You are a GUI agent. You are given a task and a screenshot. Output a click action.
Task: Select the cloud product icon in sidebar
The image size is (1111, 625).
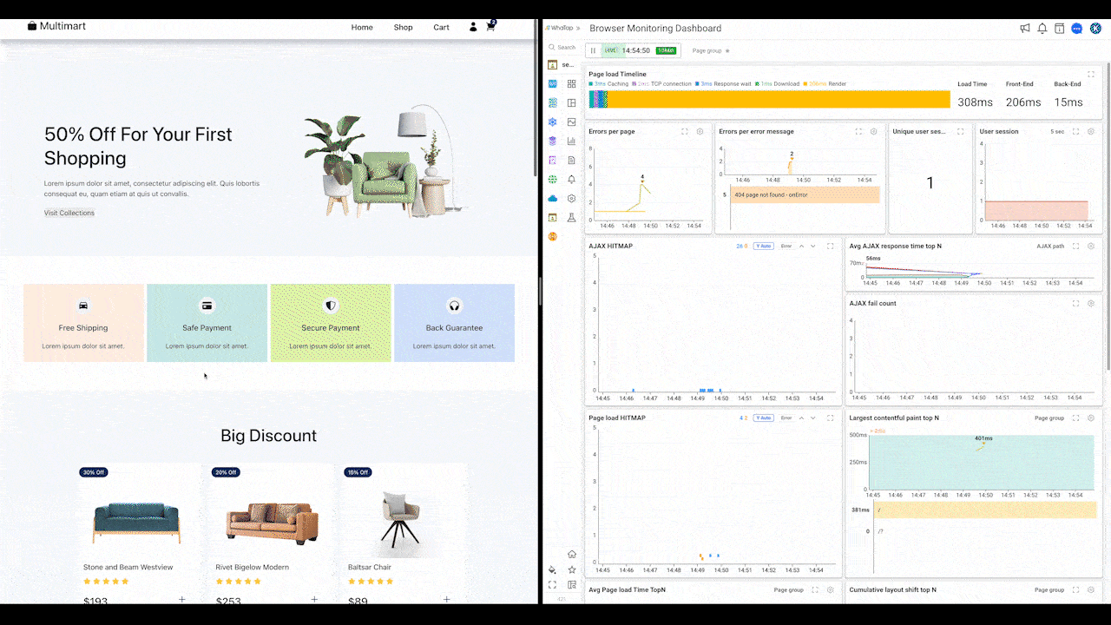pos(552,199)
